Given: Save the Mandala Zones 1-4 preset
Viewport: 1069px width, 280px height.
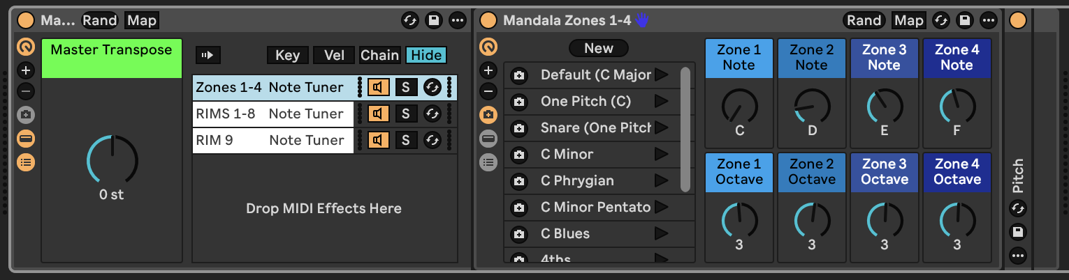Looking at the screenshot, I should 965,21.
